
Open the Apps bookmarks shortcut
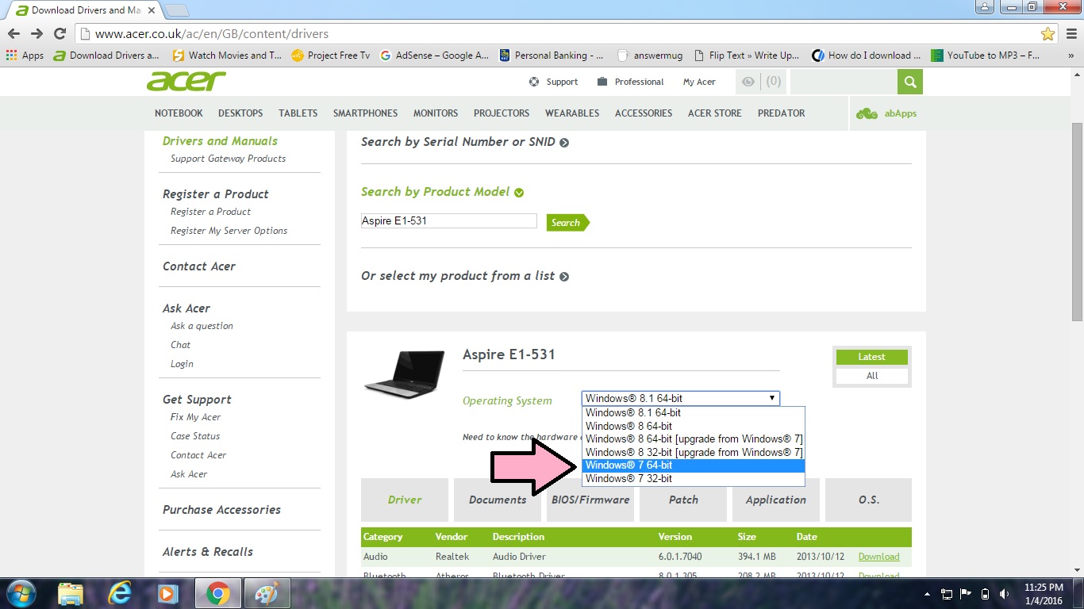tap(25, 56)
